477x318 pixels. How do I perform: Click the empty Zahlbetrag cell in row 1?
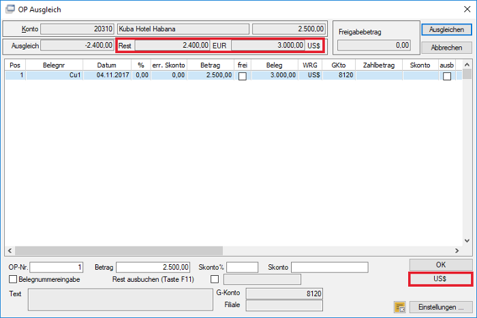pos(379,75)
